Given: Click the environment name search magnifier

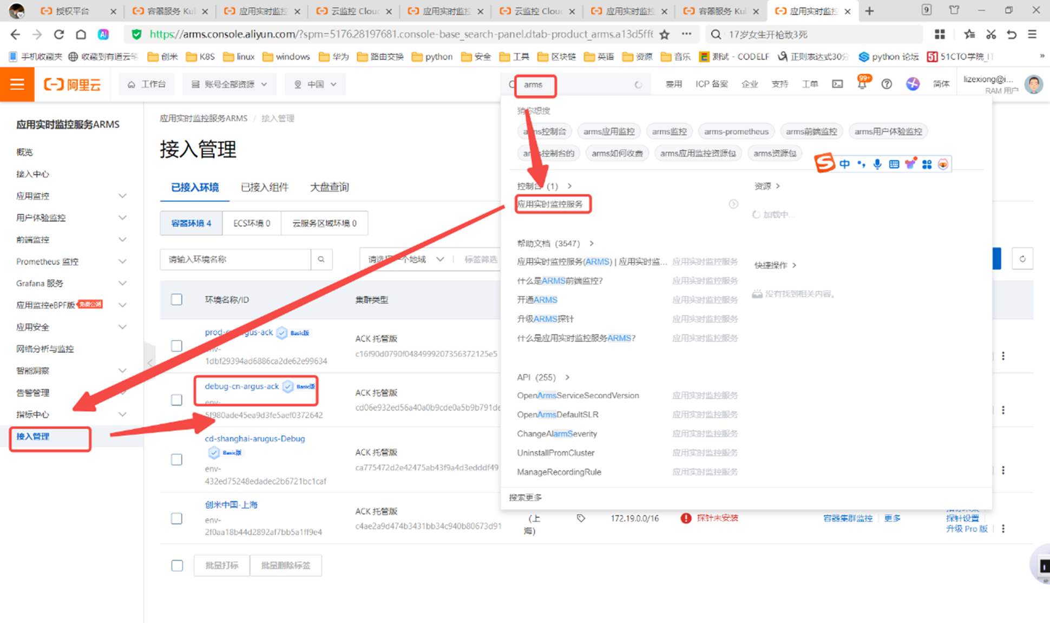Looking at the screenshot, I should [321, 259].
